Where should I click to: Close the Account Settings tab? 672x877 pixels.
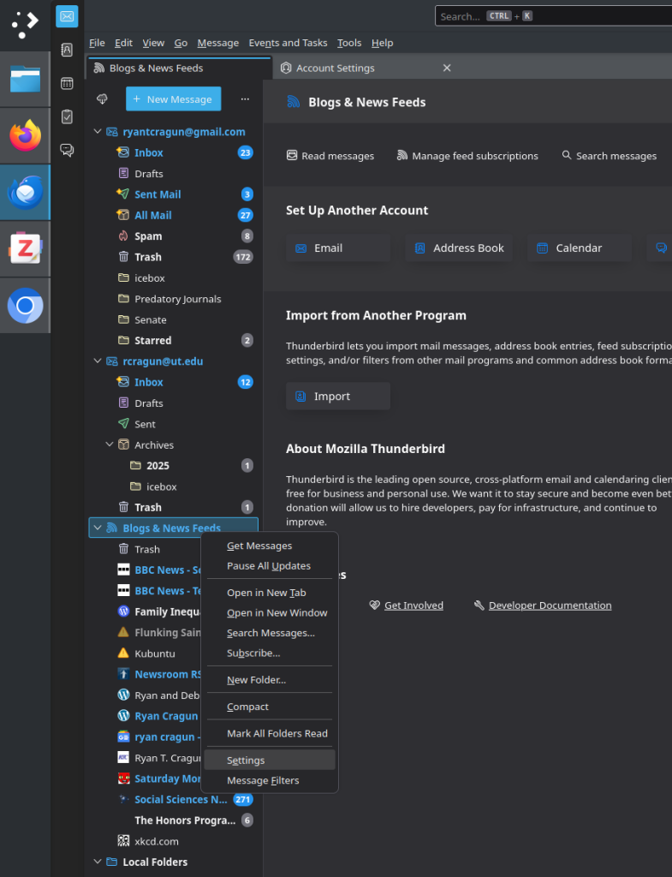click(446, 68)
